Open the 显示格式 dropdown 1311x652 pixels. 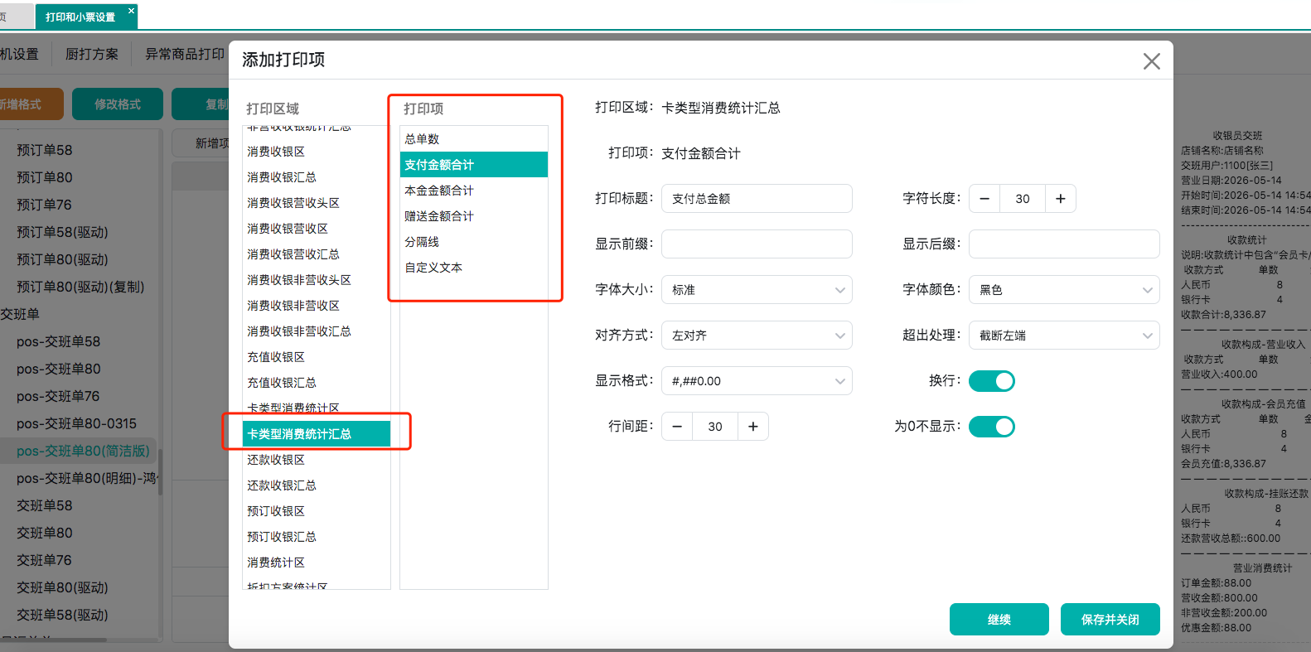coord(757,381)
